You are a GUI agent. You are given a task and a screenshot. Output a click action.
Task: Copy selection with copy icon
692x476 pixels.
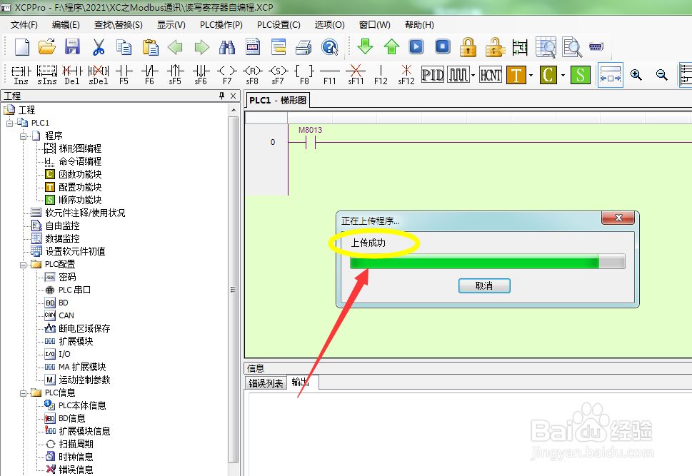pos(124,47)
